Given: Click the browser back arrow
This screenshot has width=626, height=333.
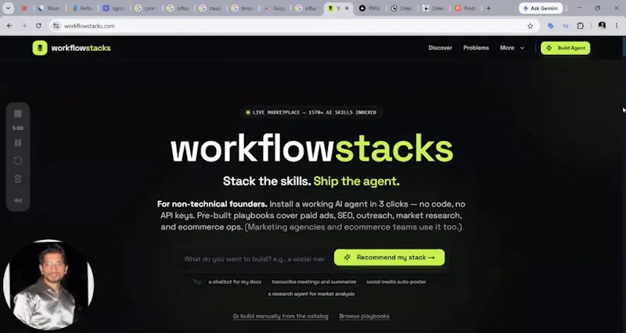Looking at the screenshot, I should point(9,26).
